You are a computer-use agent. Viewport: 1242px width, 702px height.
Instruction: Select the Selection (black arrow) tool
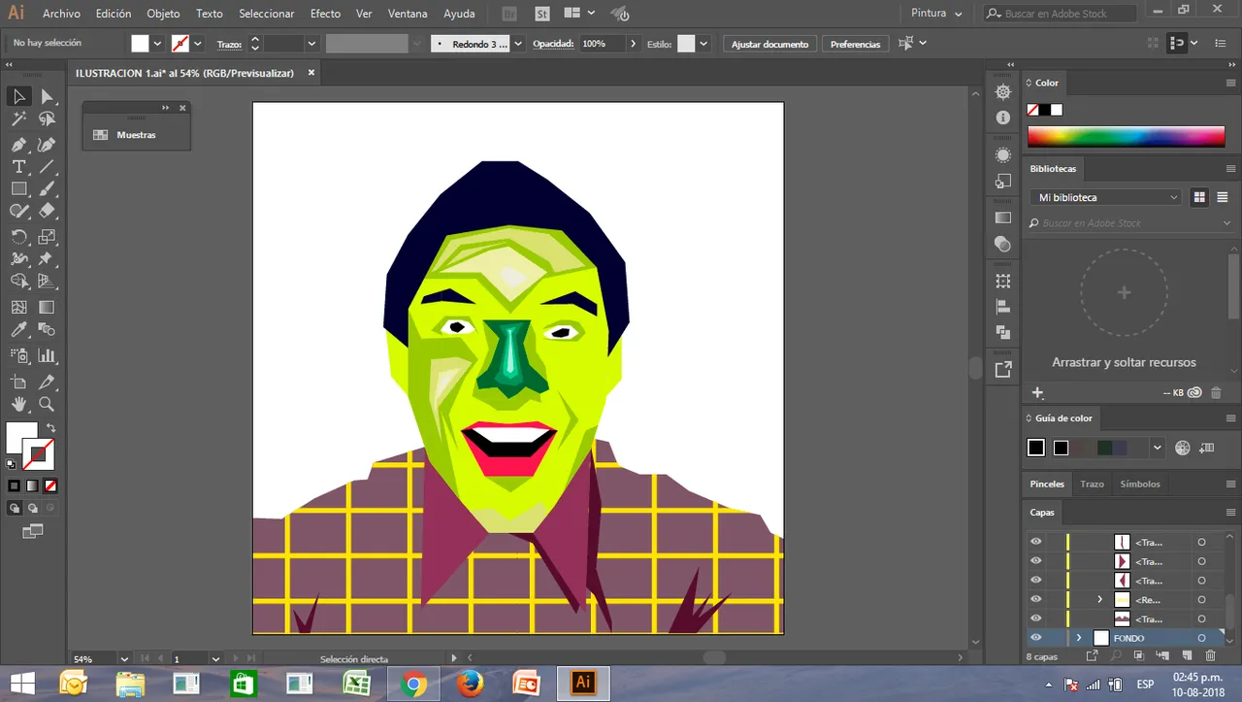[x=18, y=96]
